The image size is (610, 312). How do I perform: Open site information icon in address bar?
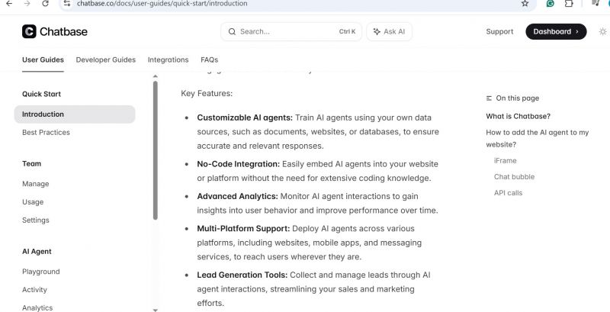[x=67, y=4]
